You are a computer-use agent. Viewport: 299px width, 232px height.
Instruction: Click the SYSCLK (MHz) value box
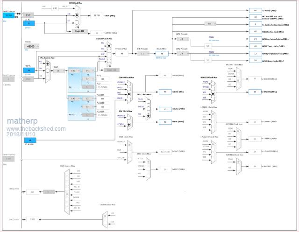122,54
